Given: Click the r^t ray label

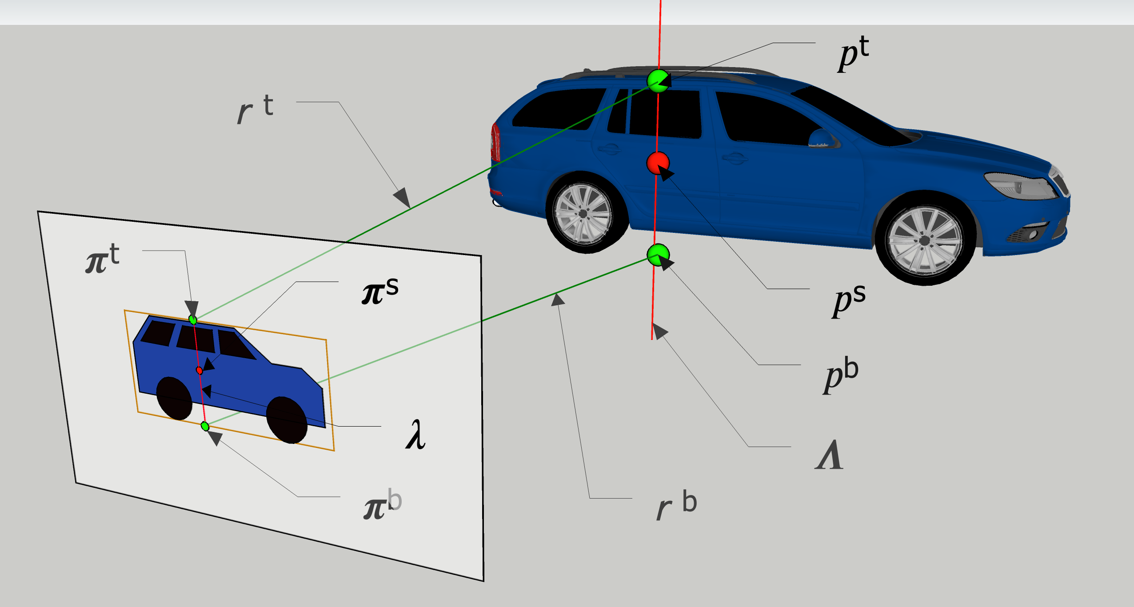Looking at the screenshot, I should [x=255, y=109].
